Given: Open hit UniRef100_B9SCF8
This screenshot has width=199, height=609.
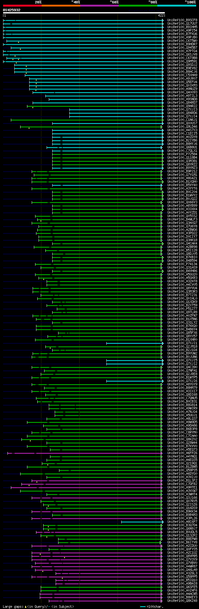Looking at the screenshot, I should coord(182,20).
